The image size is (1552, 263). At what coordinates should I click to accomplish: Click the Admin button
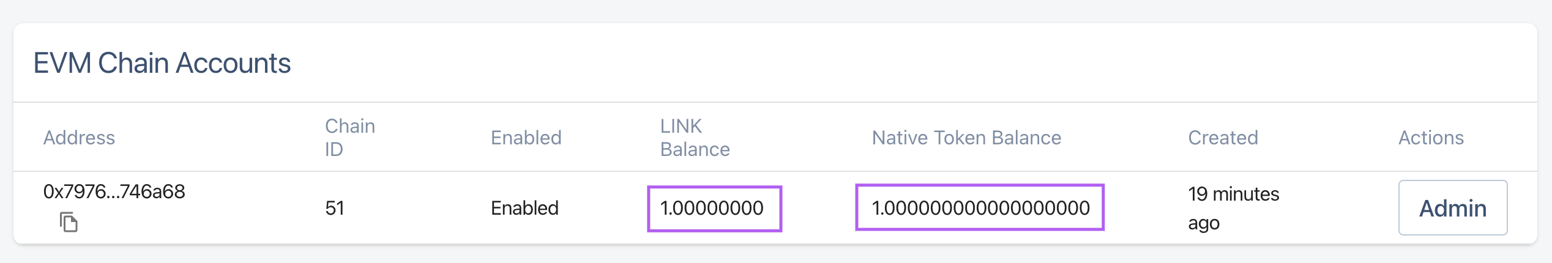(x=1452, y=208)
